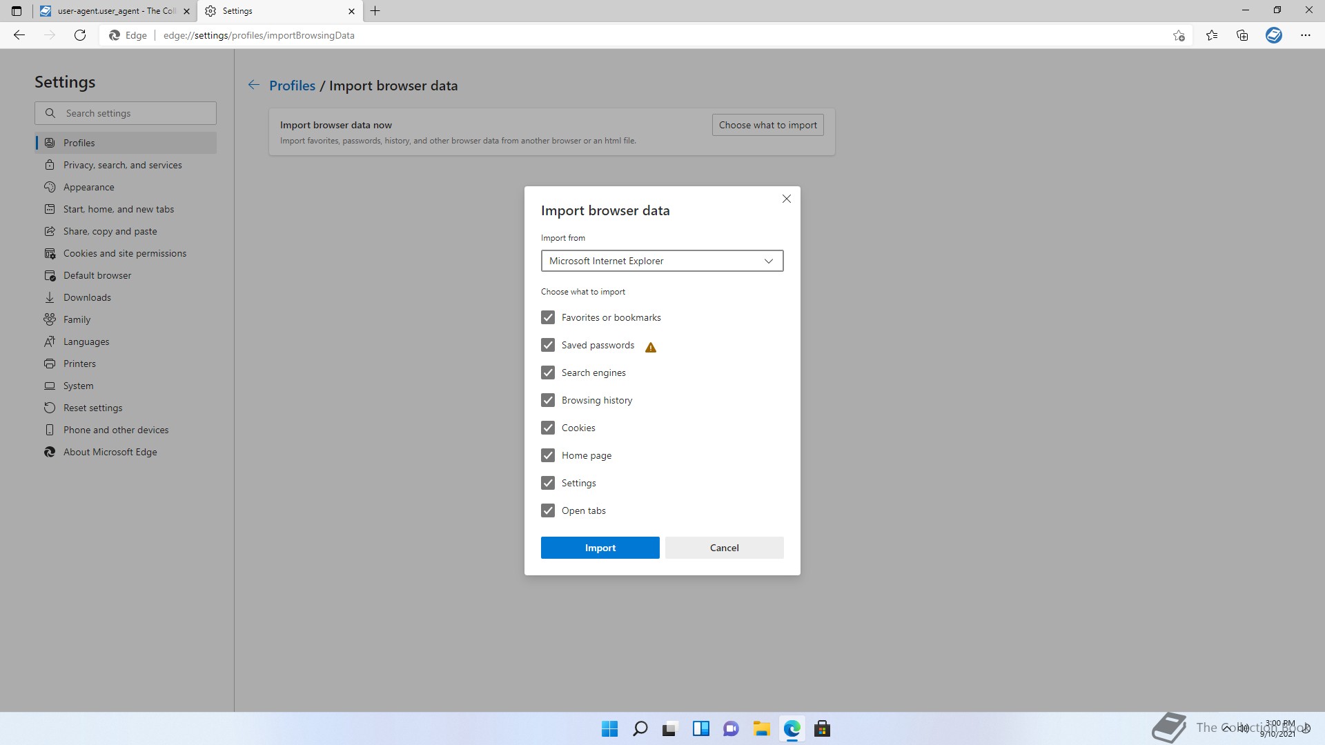Open Microsoft Store from the taskbar
This screenshot has height=745, width=1325.
tap(822, 728)
